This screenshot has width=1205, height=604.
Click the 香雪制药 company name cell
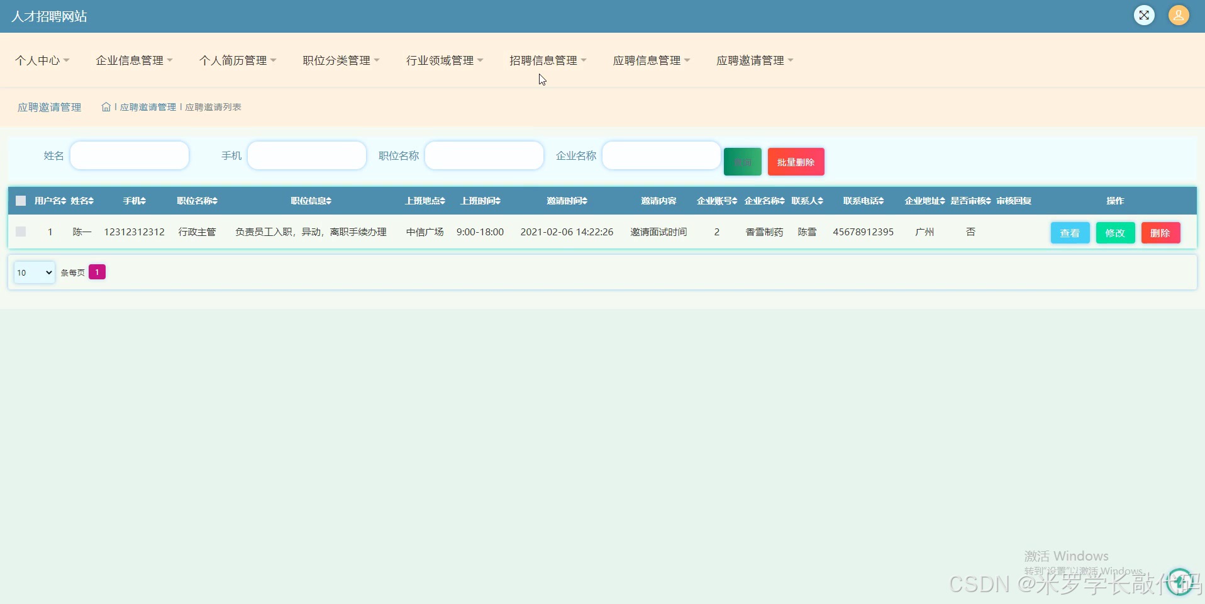tap(764, 232)
